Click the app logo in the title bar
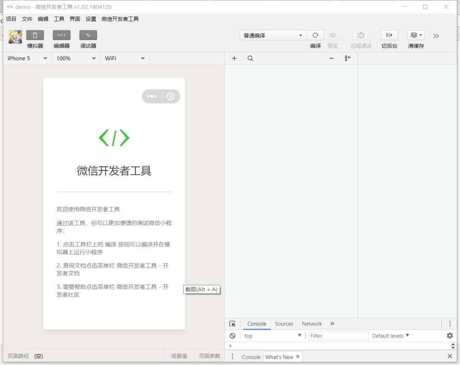Screen dimensions: 460x365 pos(10,7)
